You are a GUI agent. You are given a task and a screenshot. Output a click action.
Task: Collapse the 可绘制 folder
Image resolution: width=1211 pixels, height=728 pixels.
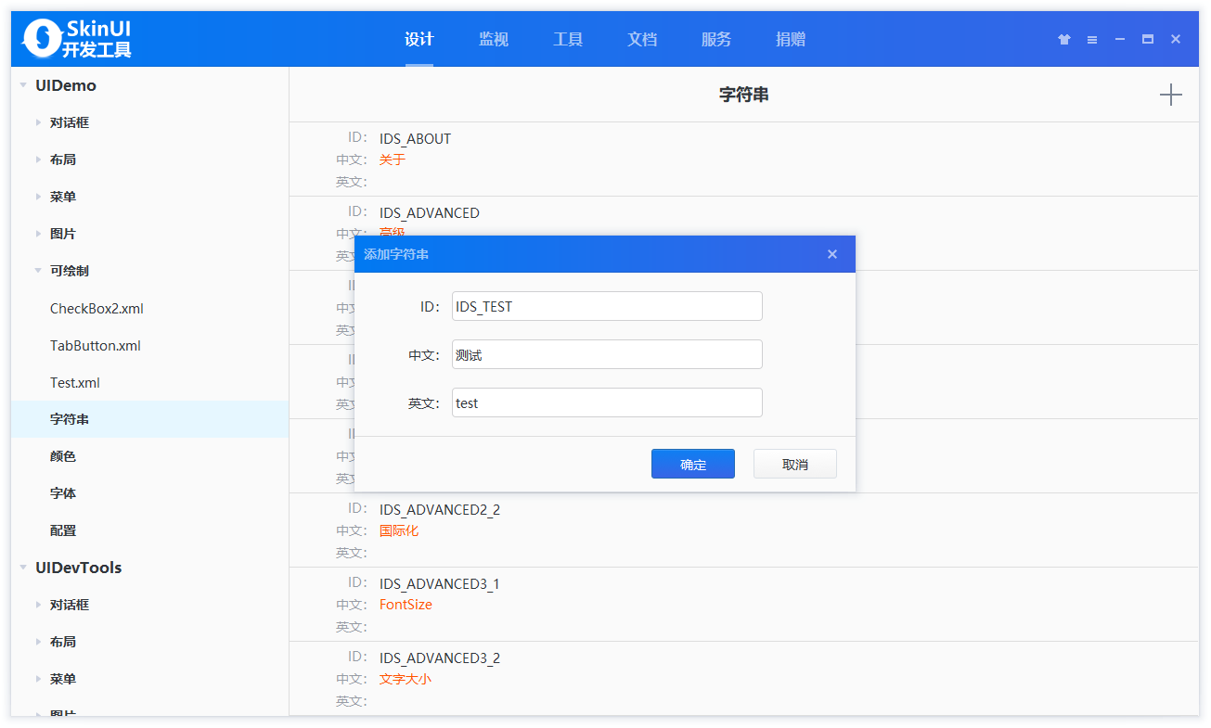click(38, 271)
